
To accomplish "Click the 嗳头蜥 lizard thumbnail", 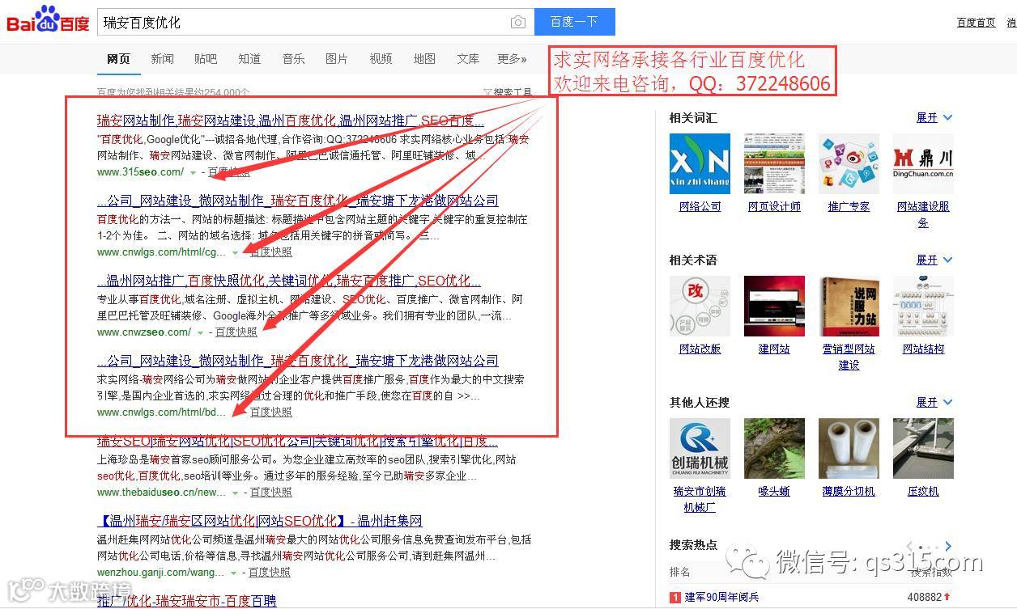I will tap(774, 449).
